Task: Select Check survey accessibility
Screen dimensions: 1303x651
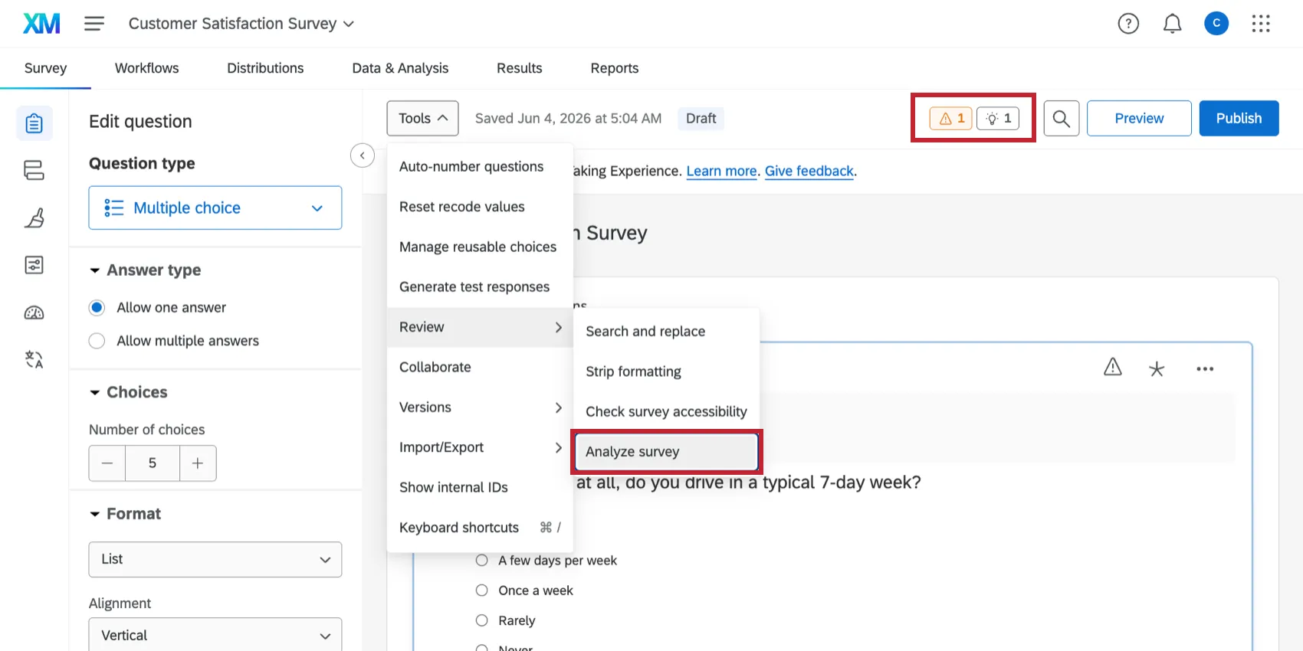Action: pos(666,411)
